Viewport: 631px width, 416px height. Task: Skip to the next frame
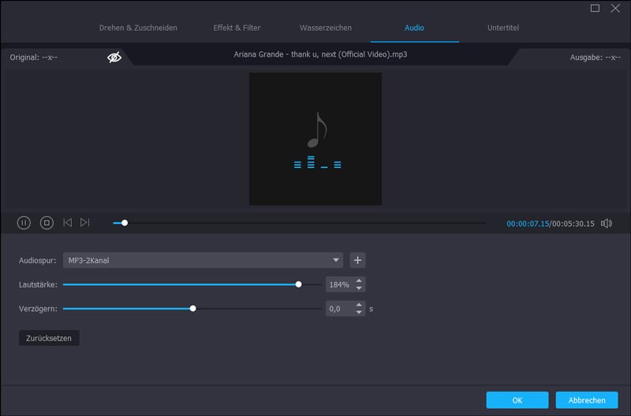(85, 223)
